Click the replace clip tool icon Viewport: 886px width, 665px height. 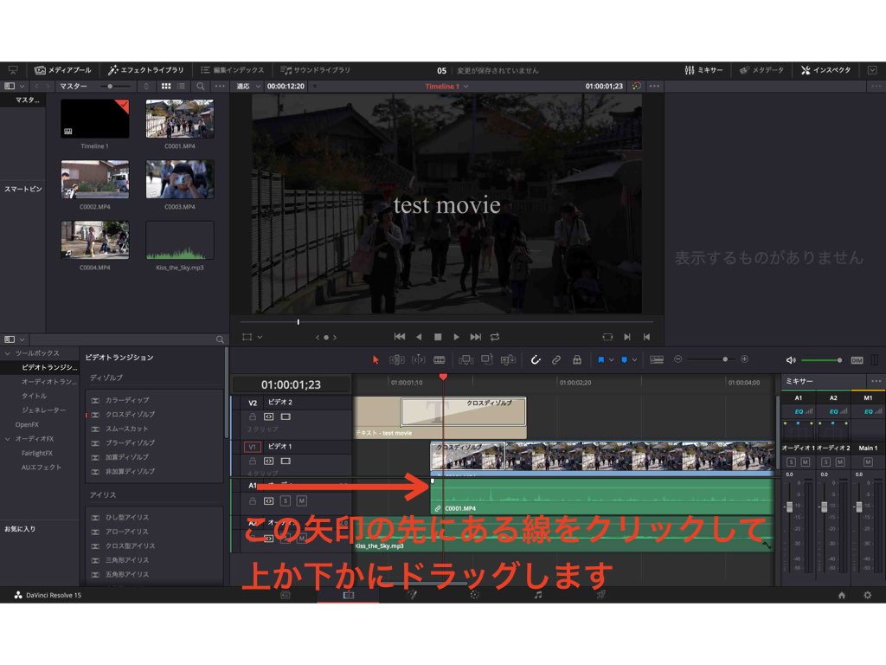508,359
